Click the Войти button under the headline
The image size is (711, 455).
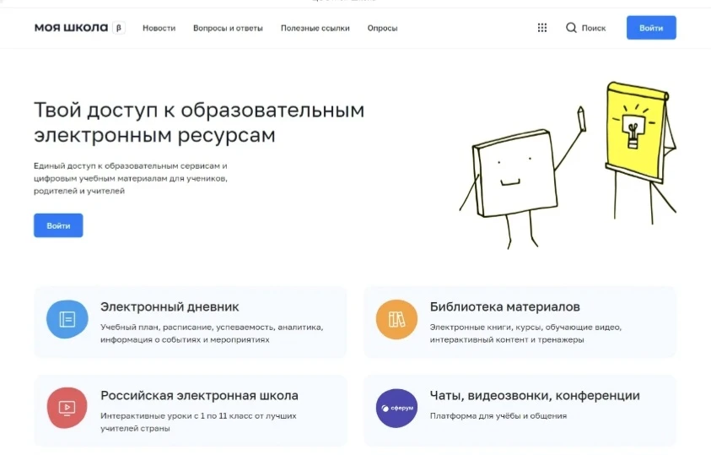(58, 225)
